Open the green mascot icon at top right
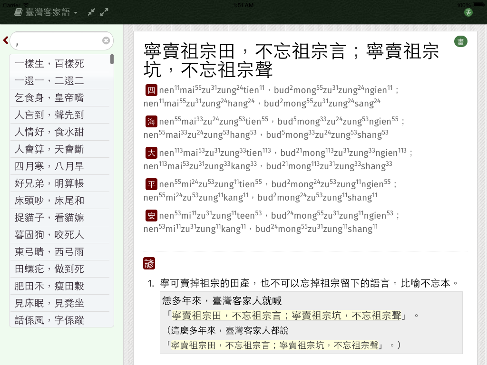The image size is (487, 365). click(468, 12)
